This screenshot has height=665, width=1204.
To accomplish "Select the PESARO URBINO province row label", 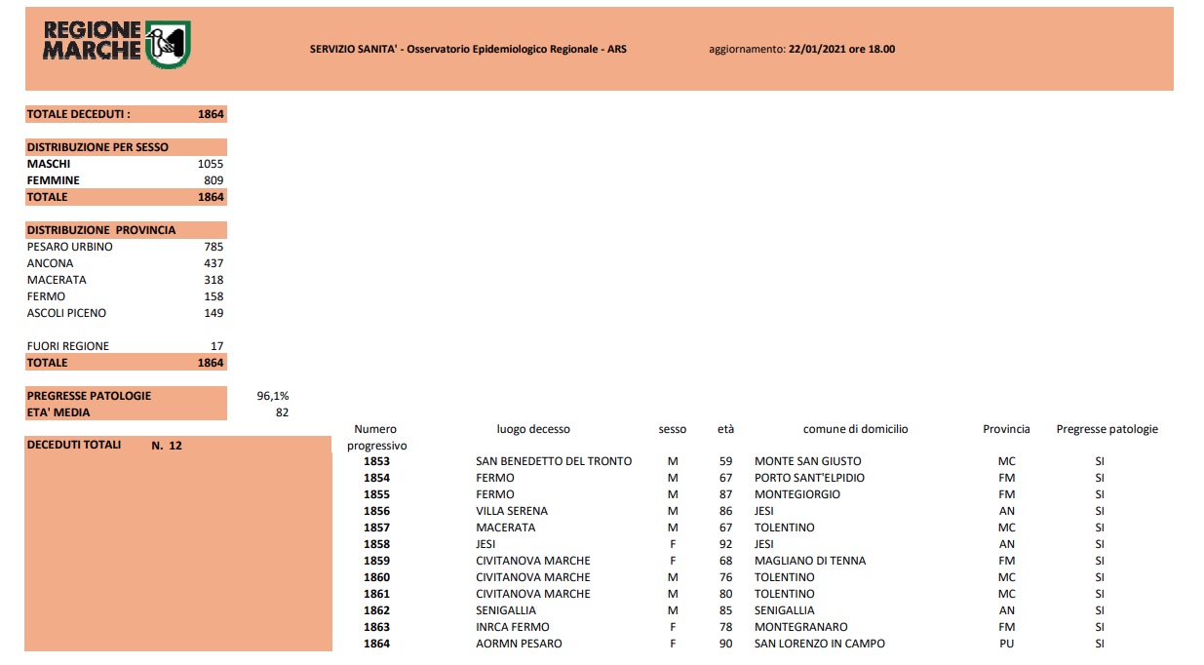I will (70, 247).
